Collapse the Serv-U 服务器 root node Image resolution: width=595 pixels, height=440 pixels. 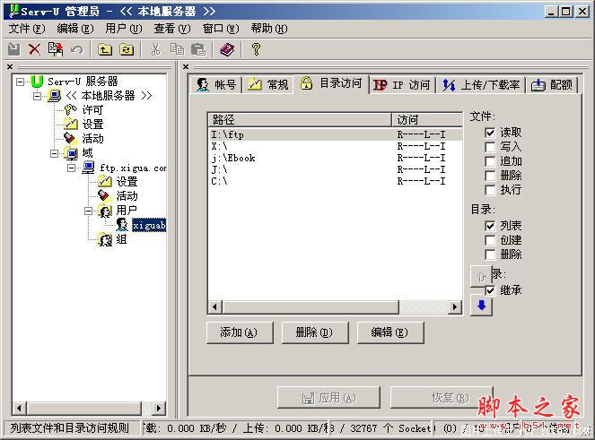20,82
